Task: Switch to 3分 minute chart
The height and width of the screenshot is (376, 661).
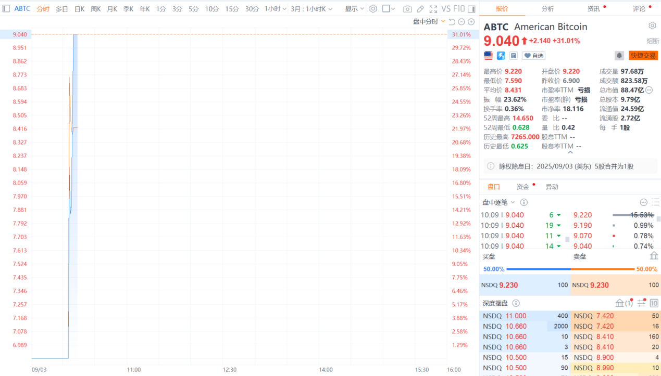Action: 178,9
